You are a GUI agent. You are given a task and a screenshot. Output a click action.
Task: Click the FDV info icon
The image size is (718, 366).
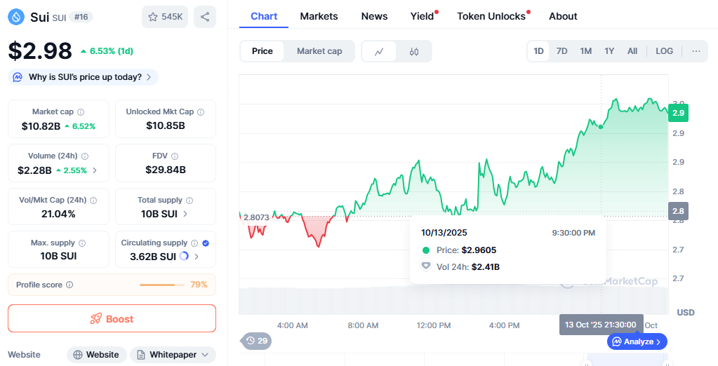(x=175, y=156)
